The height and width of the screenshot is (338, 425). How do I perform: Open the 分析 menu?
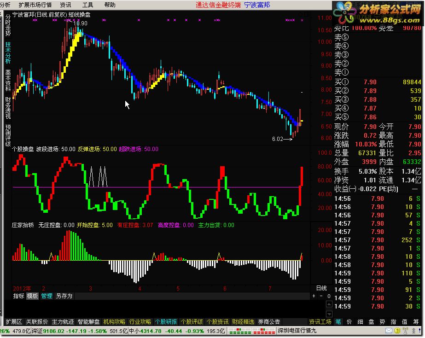point(5,5)
